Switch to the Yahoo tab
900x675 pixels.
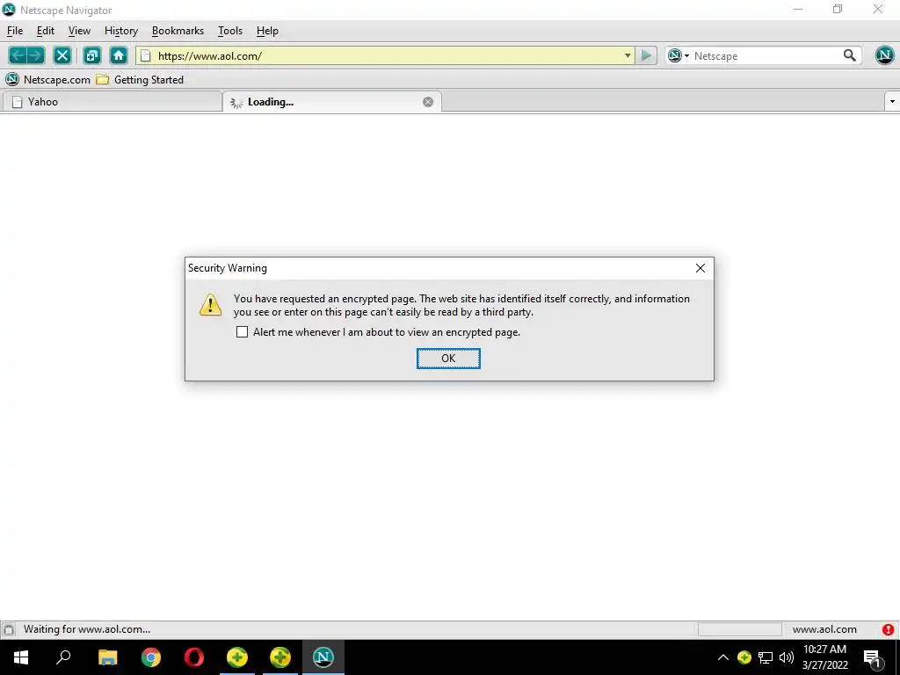click(112, 102)
